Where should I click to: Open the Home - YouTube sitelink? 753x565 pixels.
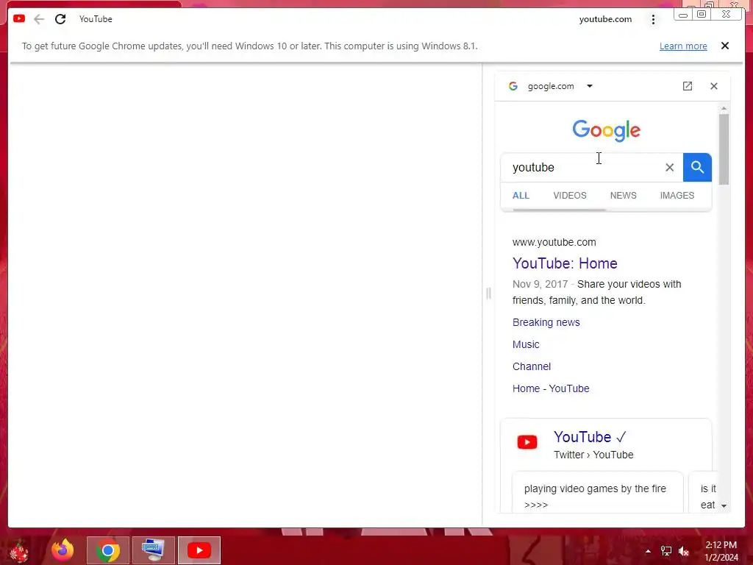pos(551,388)
